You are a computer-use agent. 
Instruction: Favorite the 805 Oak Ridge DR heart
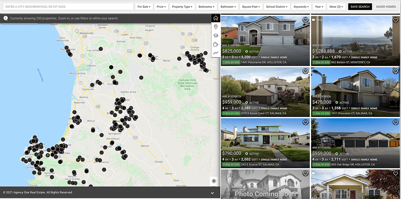396,123
